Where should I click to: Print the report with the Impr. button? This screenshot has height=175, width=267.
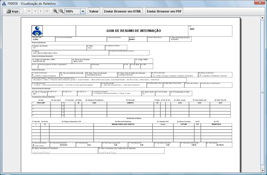tap(13, 11)
